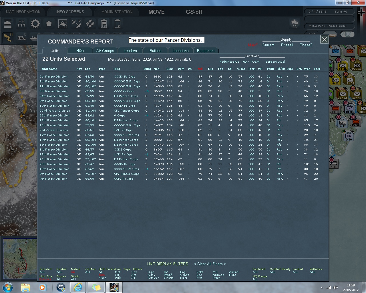Open the HP taskbar icon

(x=61, y=287)
